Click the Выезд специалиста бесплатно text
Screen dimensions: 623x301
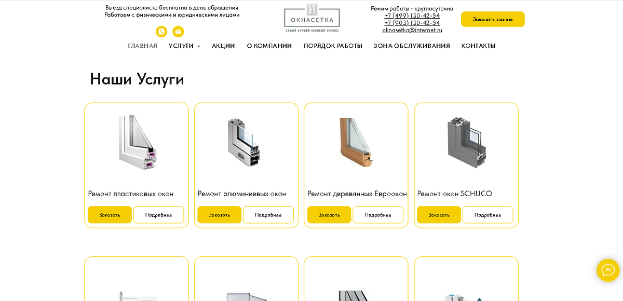(172, 8)
